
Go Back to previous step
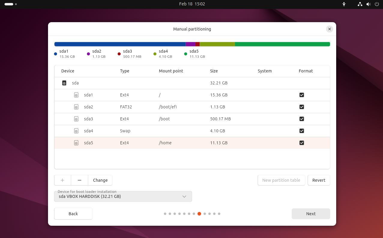pyautogui.click(x=73, y=214)
